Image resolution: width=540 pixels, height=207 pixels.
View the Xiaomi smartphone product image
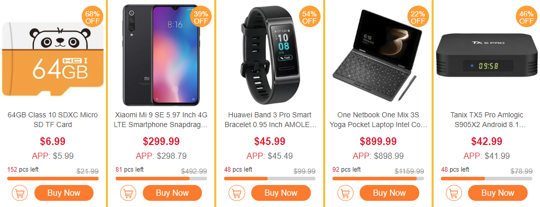coord(161,55)
